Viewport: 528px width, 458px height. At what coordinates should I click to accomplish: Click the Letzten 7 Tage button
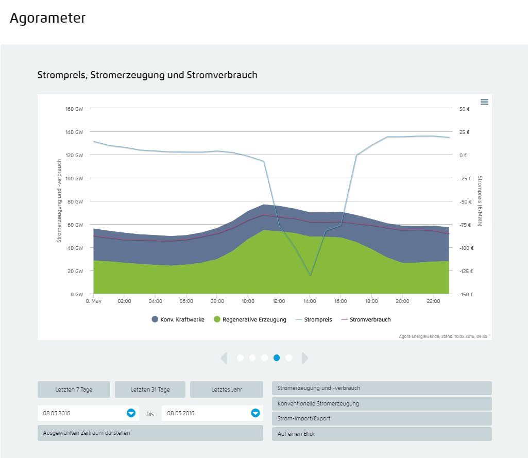tap(74, 389)
